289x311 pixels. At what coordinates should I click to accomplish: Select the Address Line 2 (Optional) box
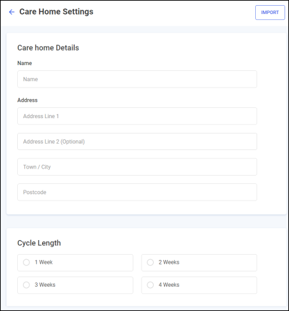point(137,142)
